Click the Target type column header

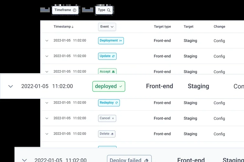pyautogui.click(x=162, y=27)
